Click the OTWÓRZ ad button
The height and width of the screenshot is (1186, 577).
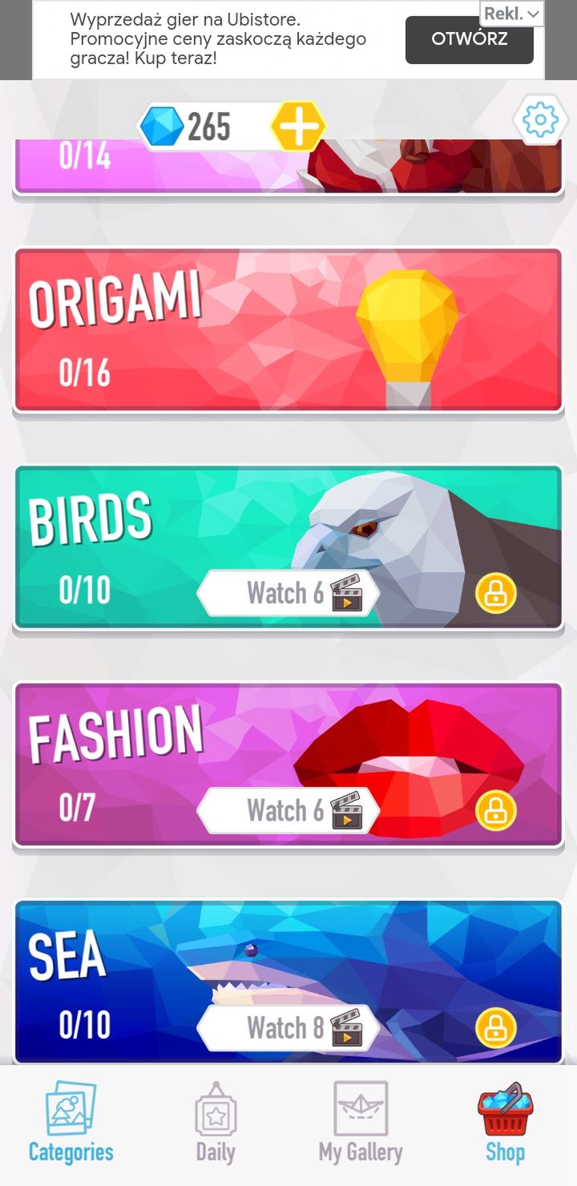coord(470,39)
